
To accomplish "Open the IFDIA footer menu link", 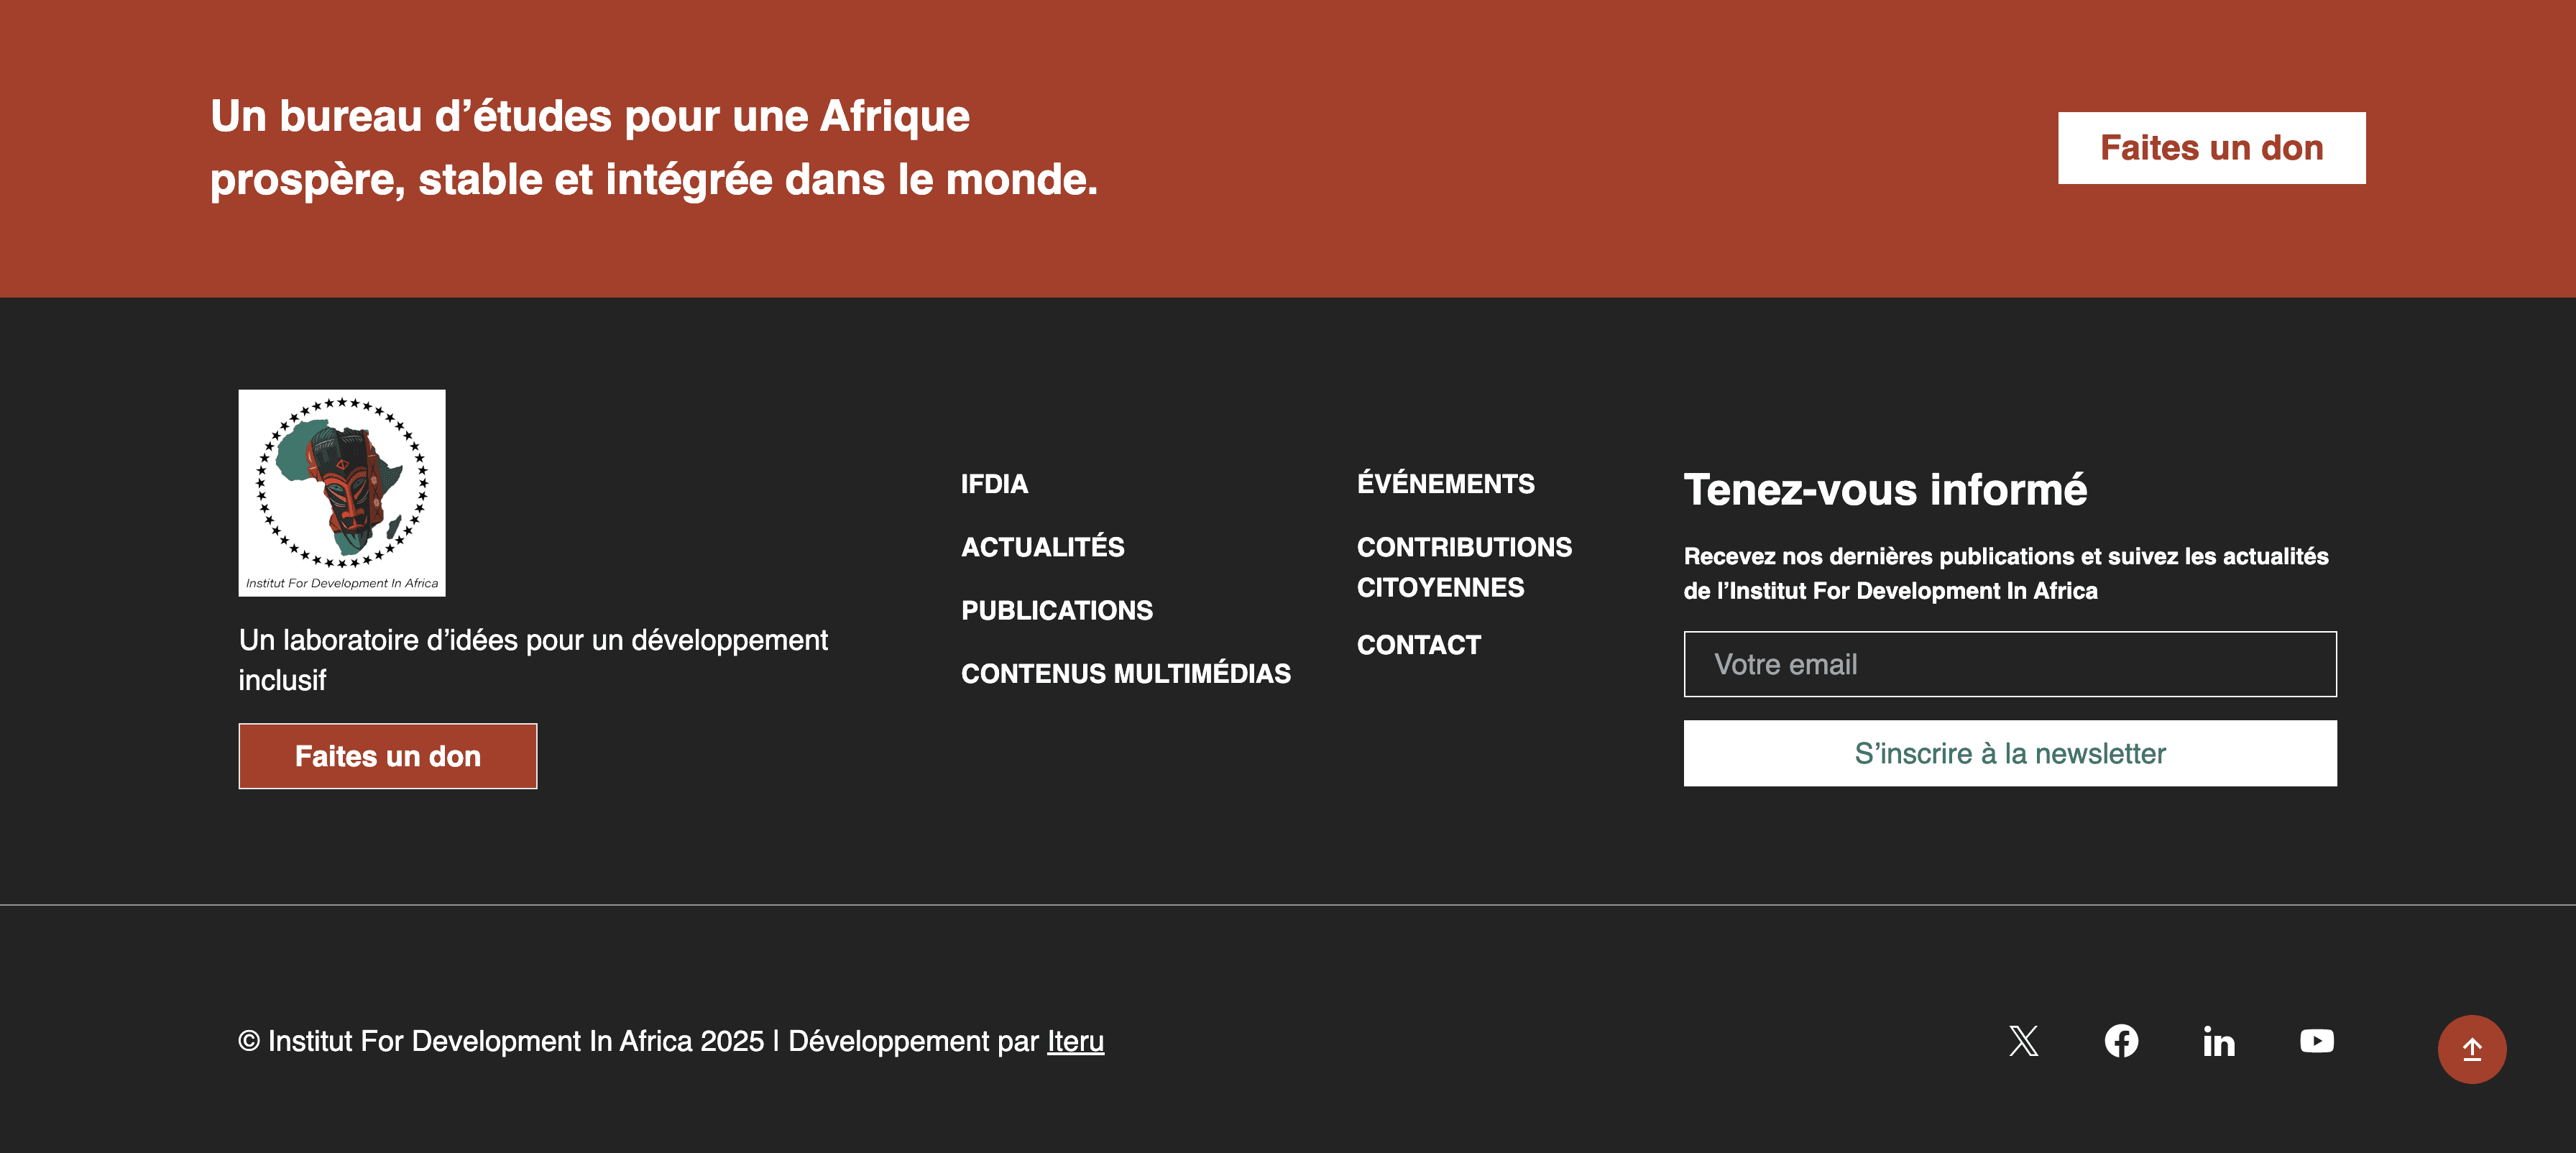I will 994,484.
